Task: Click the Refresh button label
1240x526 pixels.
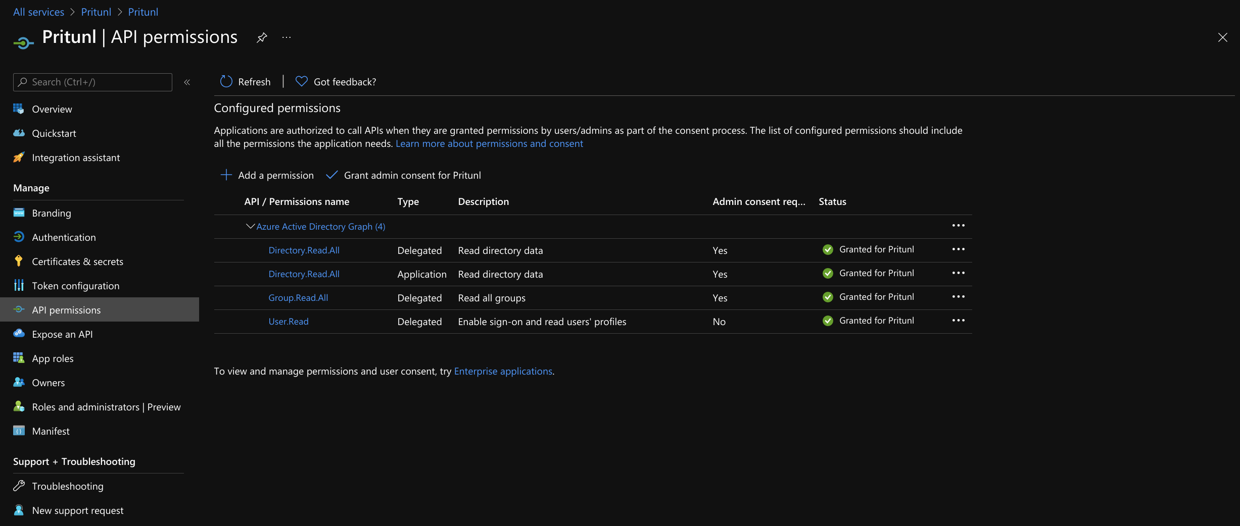Action: (254, 82)
